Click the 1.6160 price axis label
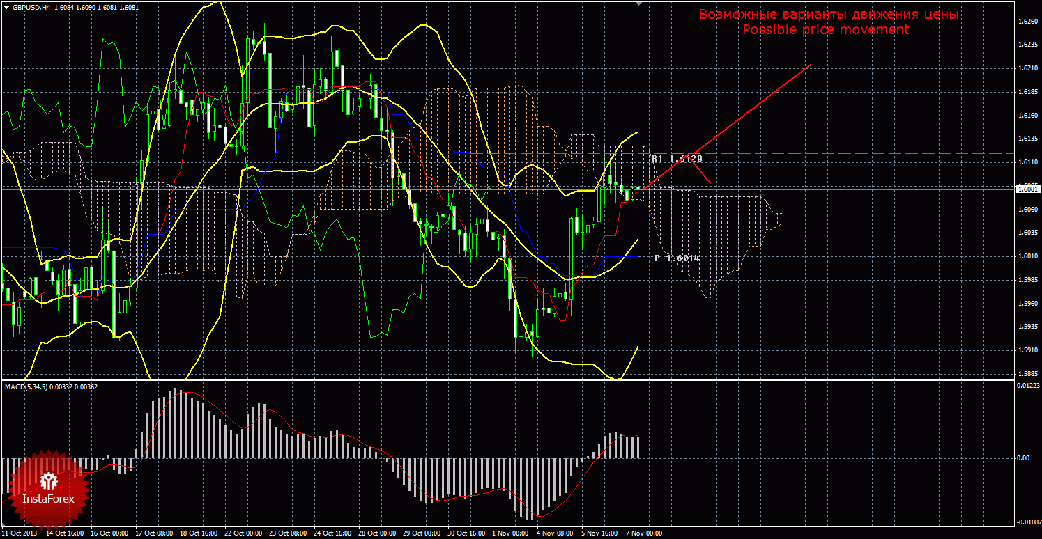Viewport: 1042px width, 539px height. coord(1027,116)
